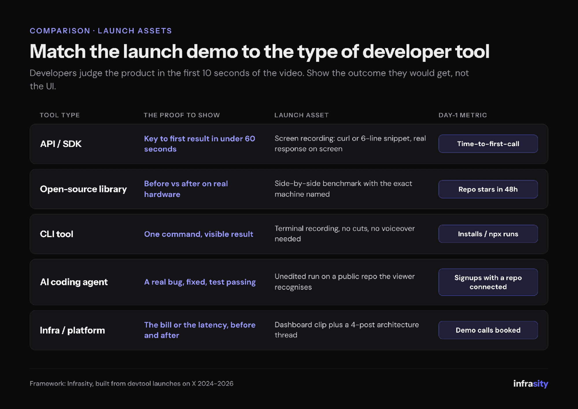Select the 'Side-by-side benchmark' launch asset text
Screen dimensions: 578x409
click(343, 189)
